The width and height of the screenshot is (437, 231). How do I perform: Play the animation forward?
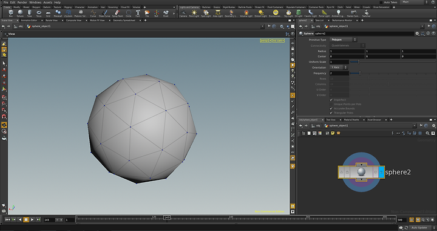(x=32, y=220)
